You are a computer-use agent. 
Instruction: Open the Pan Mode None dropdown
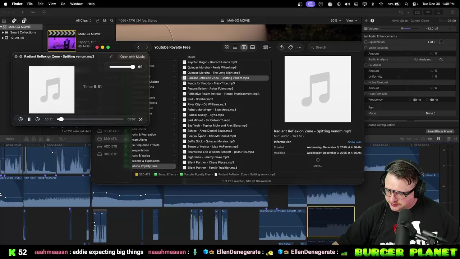click(x=431, y=113)
